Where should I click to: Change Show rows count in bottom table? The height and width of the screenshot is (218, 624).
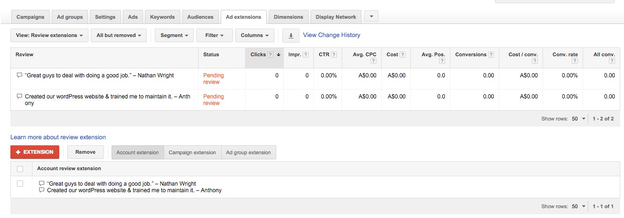coord(579,206)
